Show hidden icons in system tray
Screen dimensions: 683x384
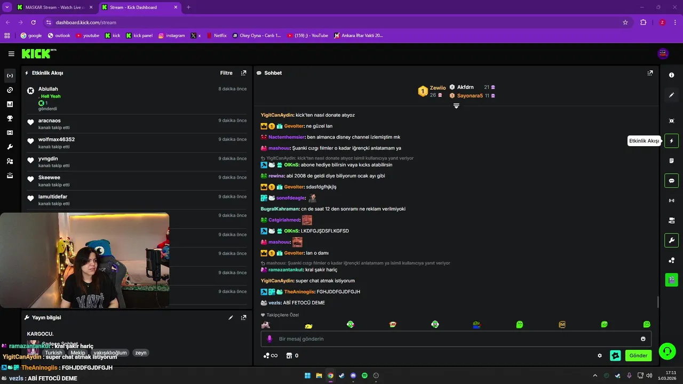595,375
